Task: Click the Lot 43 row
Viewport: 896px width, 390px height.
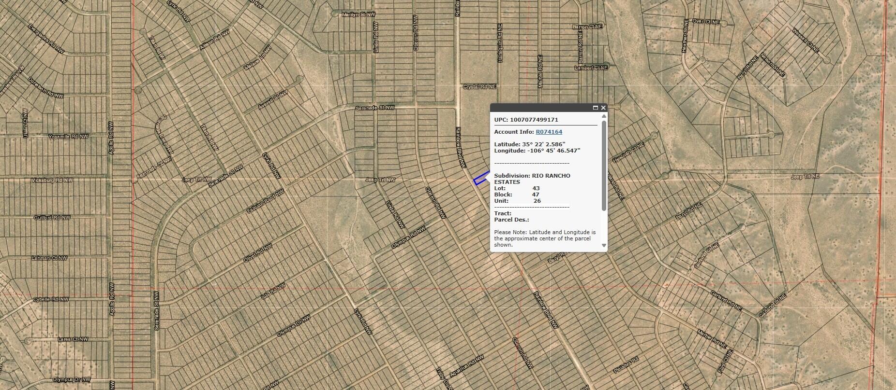Action: click(517, 188)
